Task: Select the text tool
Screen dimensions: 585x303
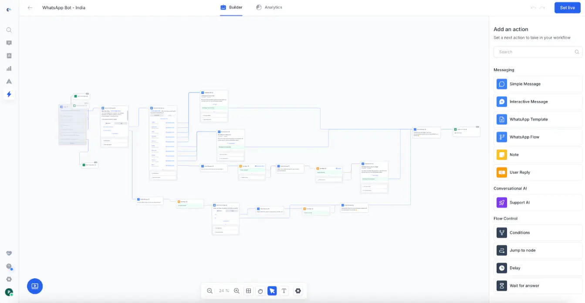Action: (x=284, y=291)
